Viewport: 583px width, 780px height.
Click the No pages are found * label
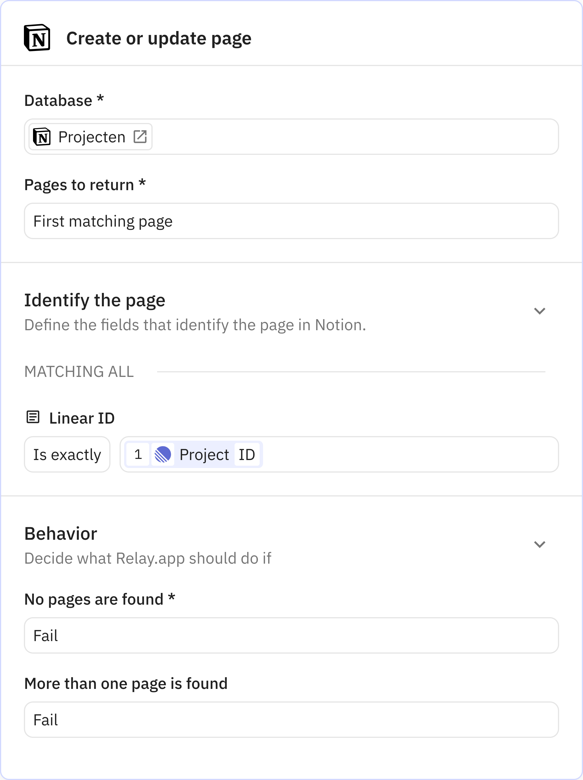point(100,600)
